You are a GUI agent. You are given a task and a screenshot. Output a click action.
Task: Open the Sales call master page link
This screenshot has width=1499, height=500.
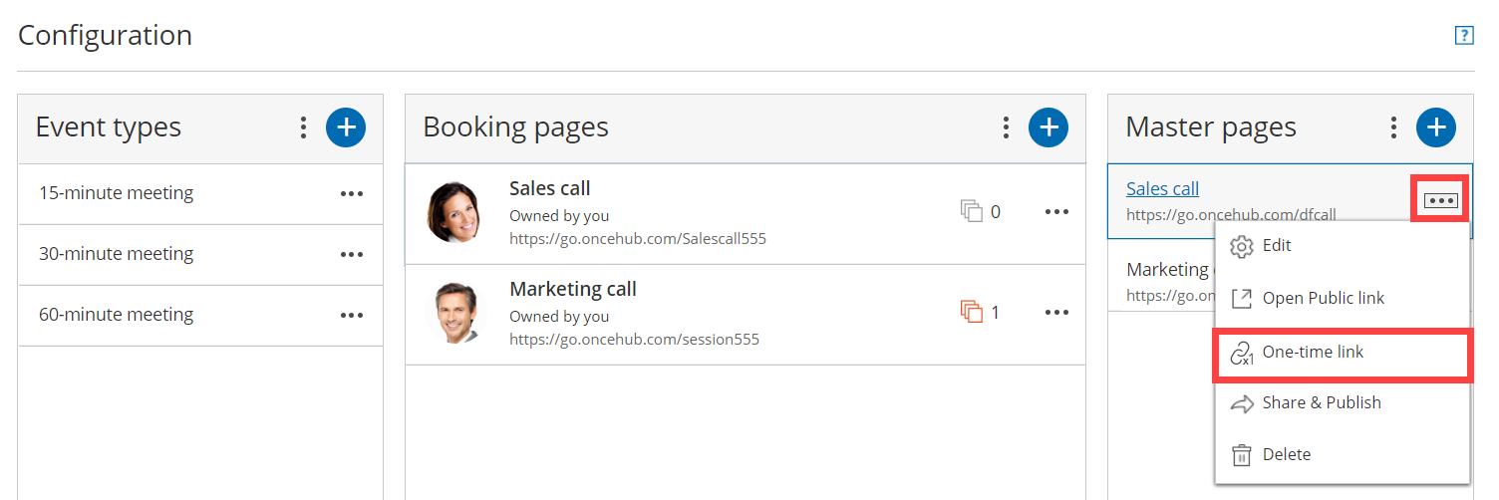tap(1162, 189)
